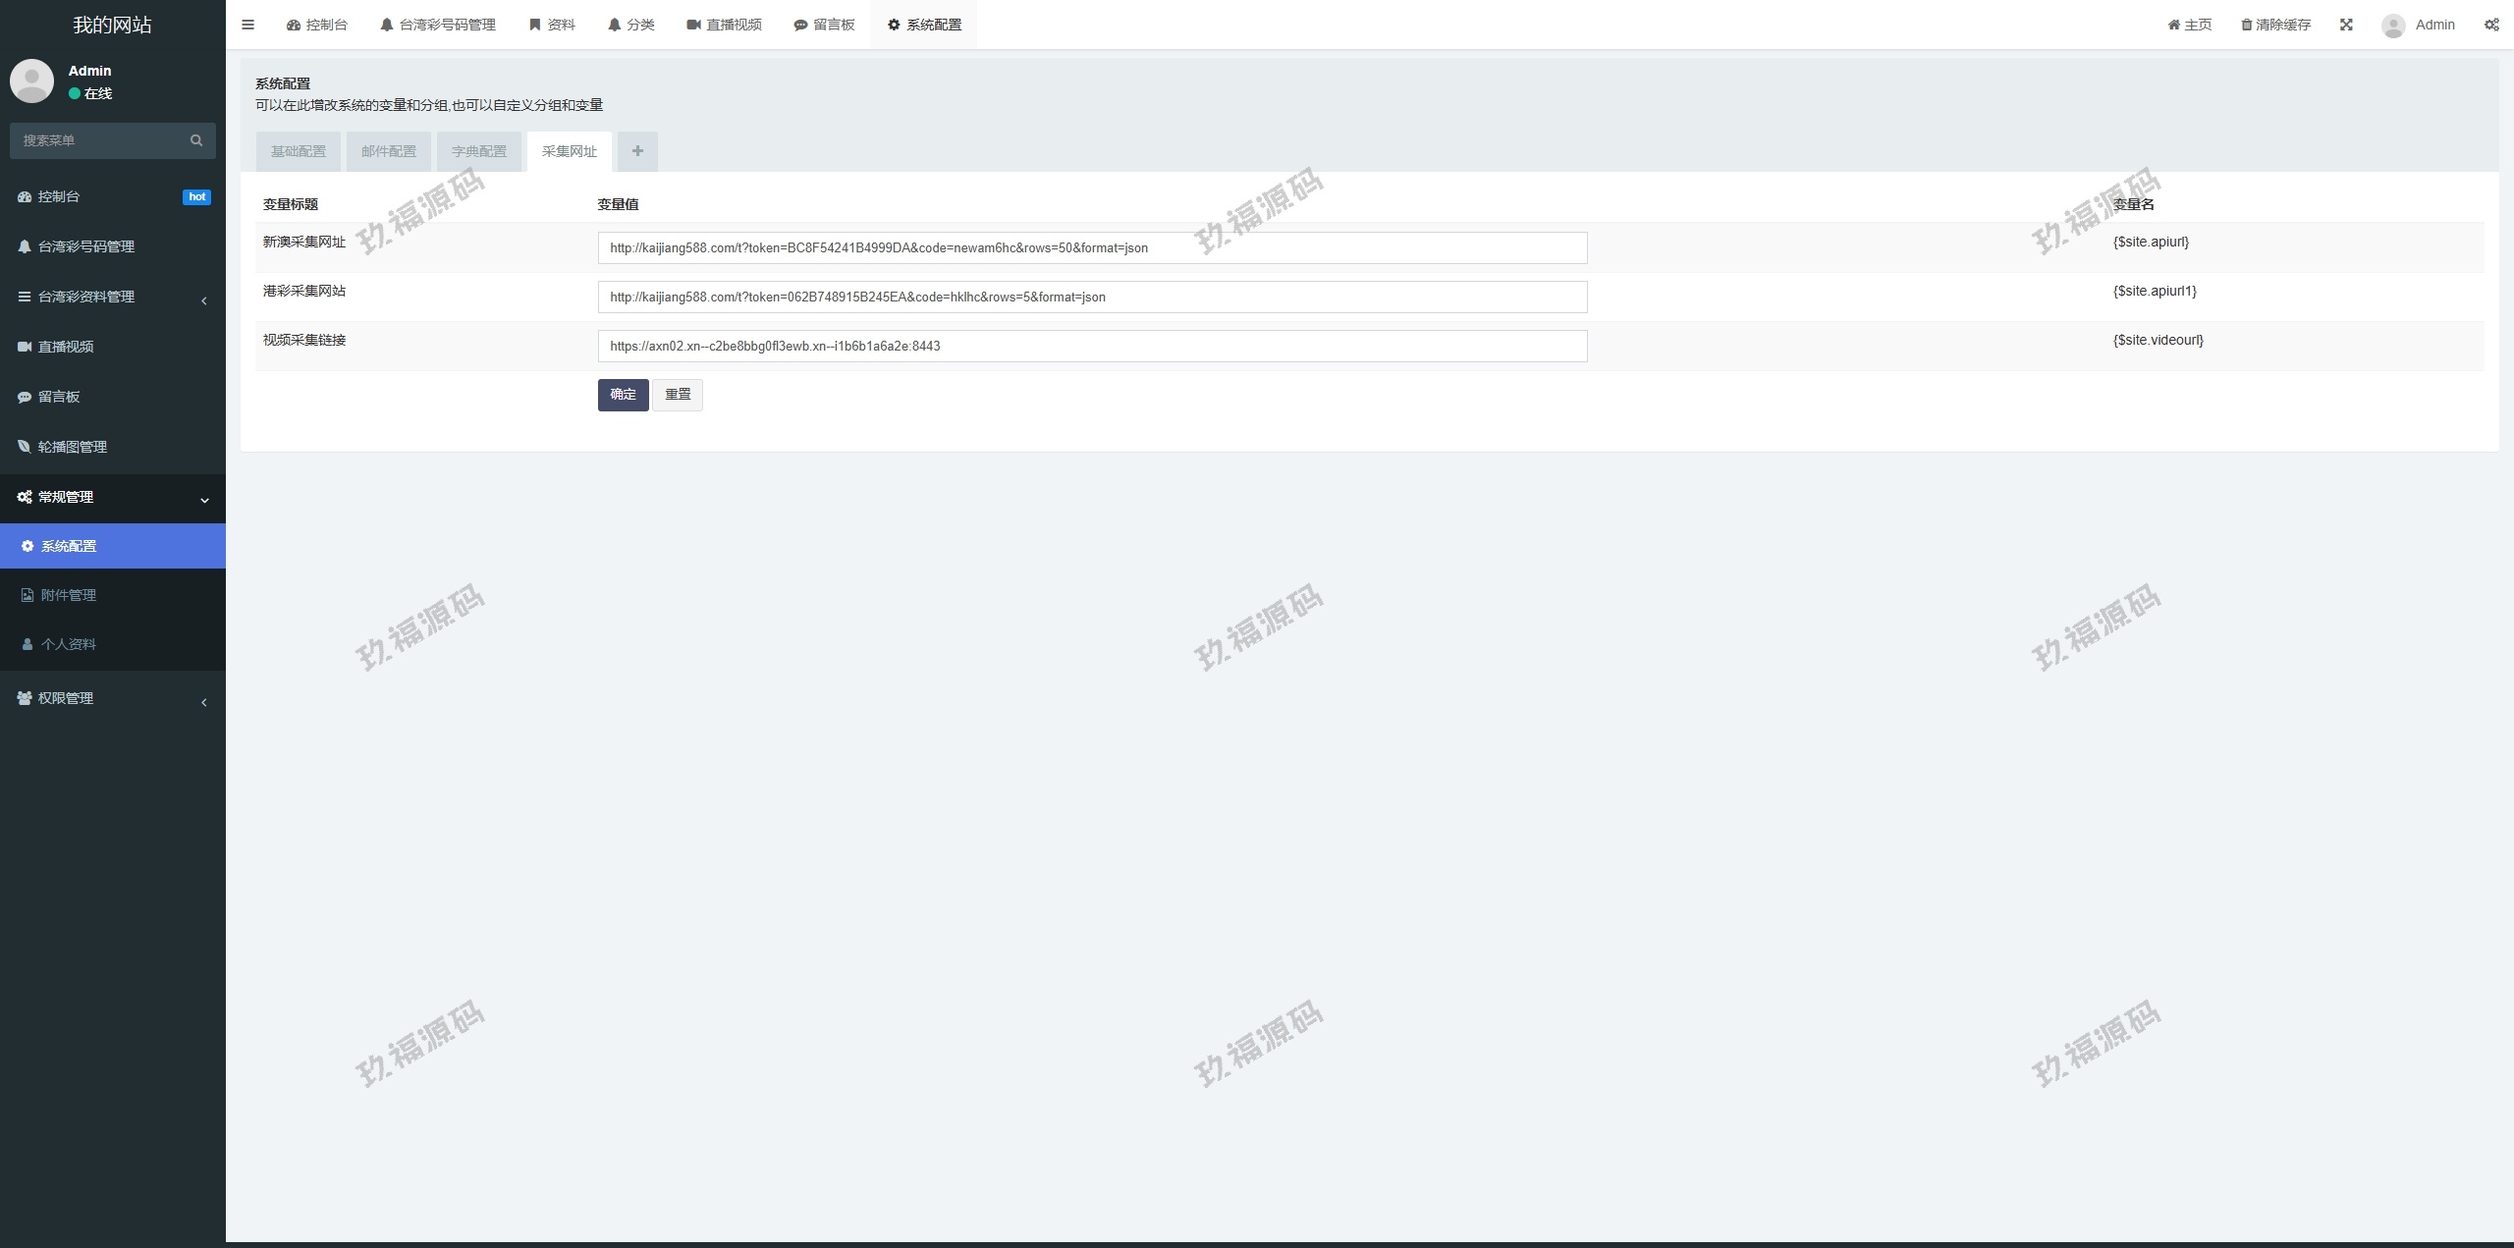2514x1248 pixels.
Task: Switch to the 邮件配置 tab
Action: point(389,151)
